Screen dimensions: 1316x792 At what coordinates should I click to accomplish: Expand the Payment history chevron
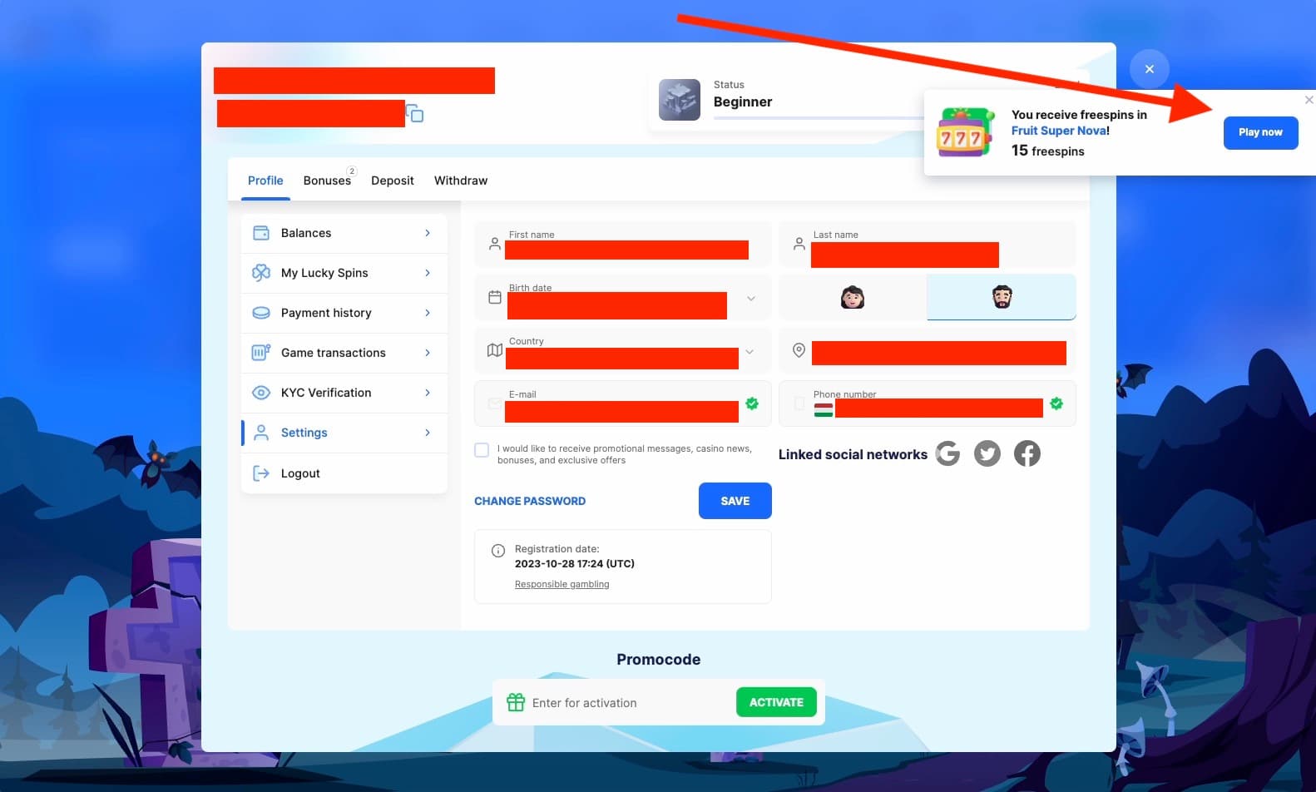pos(428,313)
